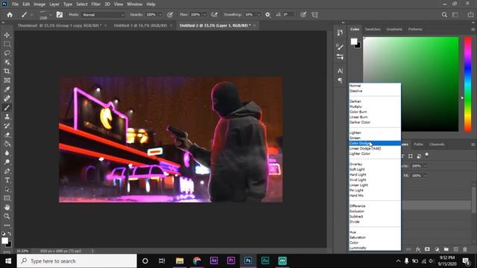Add a layer style with fx icon
The image size is (477, 268).
[418, 249]
